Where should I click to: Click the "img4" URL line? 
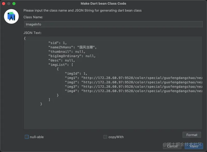click(134, 91)
